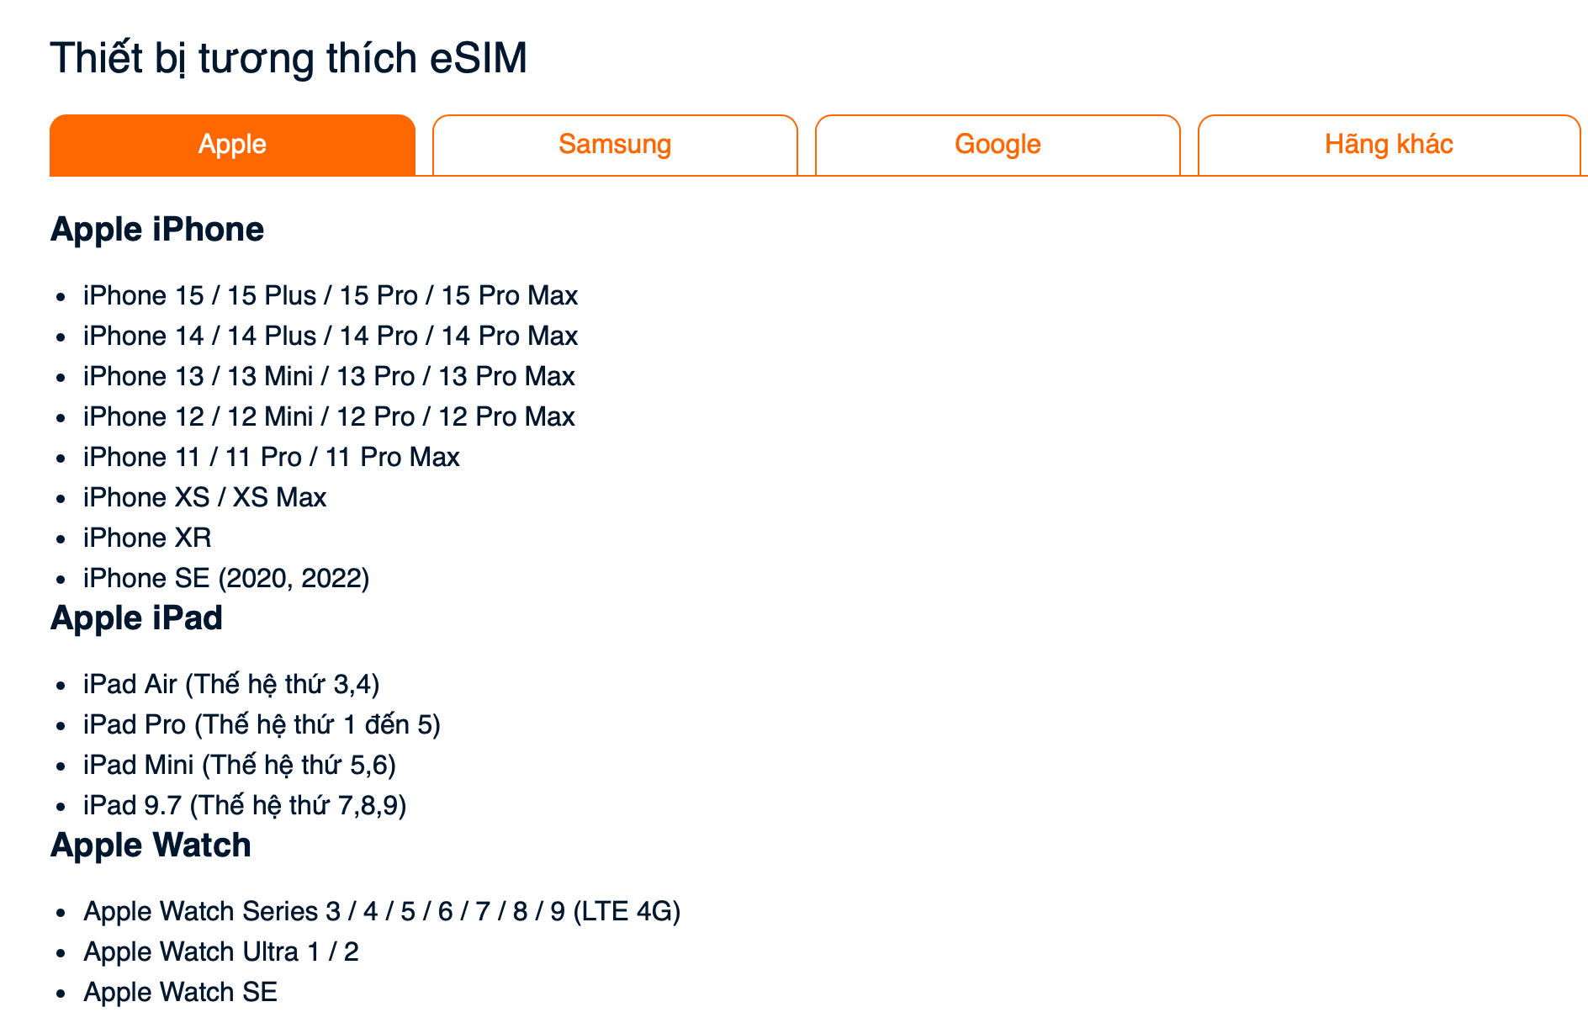Click the iPhone 14 series list item
This screenshot has height=1023, width=1588.
click(331, 336)
